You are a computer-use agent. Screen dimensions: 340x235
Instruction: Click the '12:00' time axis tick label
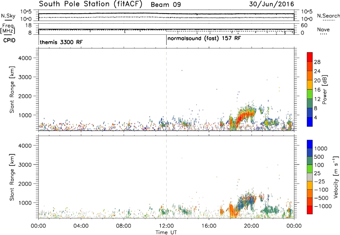pos(166,226)
